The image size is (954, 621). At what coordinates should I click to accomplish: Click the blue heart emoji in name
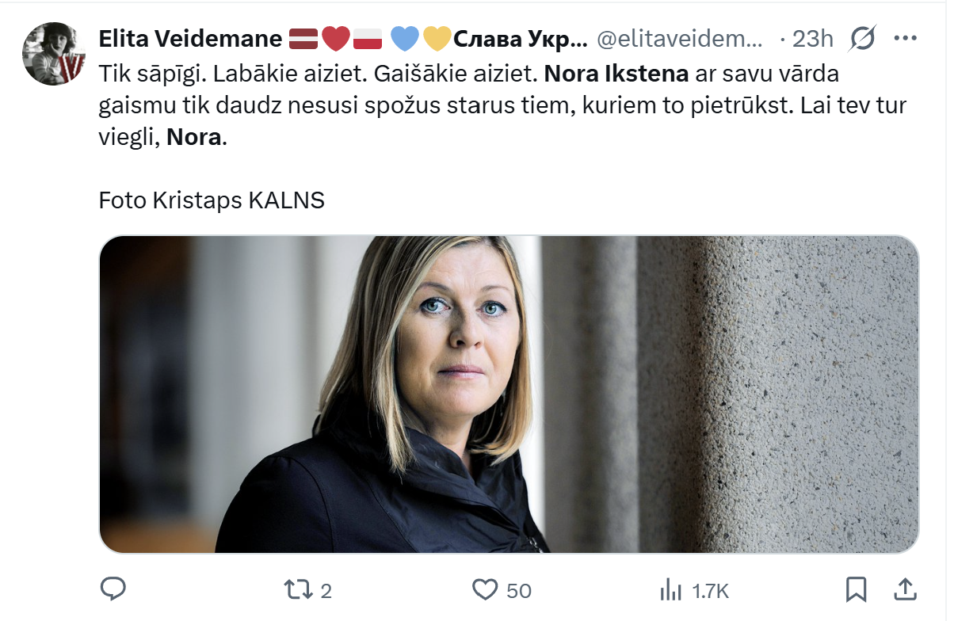406,38
